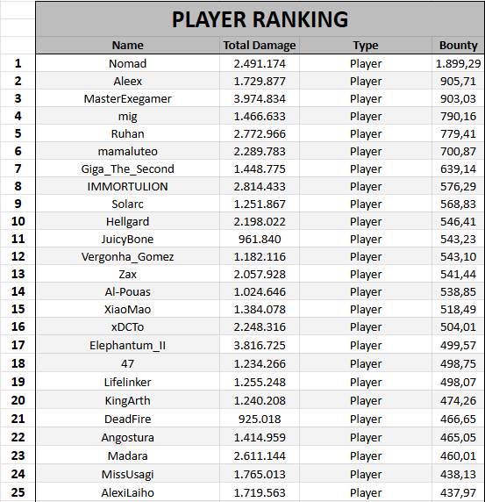Select rank number 5 cell
Image resolution: width=485 pixels, height=502 pixels.
[x=18, y=133]
